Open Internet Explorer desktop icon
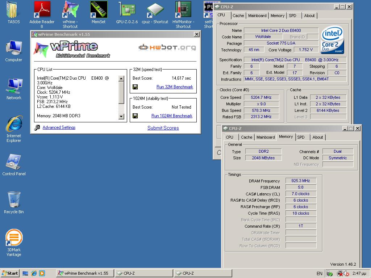This screenshot has height=278, width=371. pos(14,124)
